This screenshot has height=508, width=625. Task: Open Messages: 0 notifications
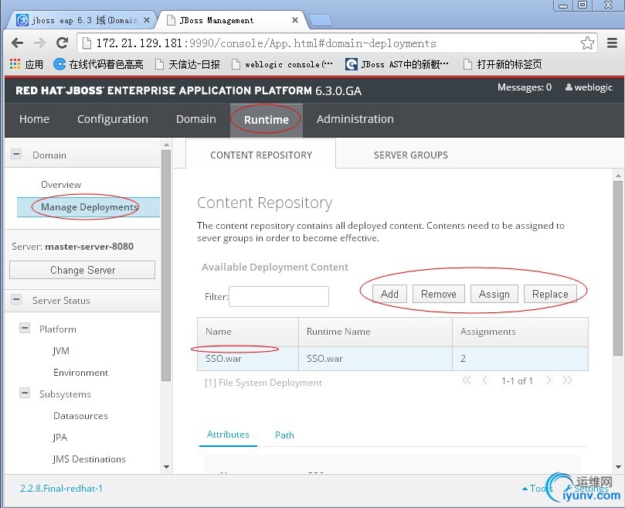524,87
